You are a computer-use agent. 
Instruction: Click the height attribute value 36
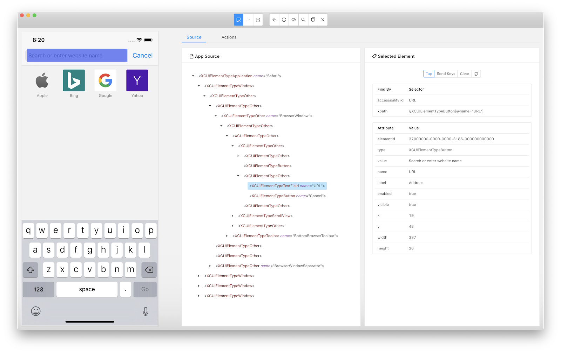(x=411, y=248)
